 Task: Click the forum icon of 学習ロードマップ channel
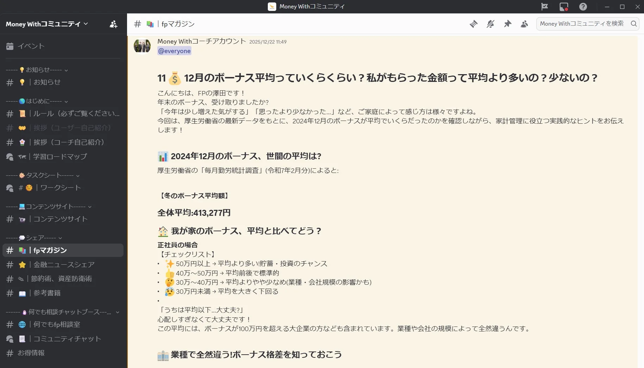(10, 157)
